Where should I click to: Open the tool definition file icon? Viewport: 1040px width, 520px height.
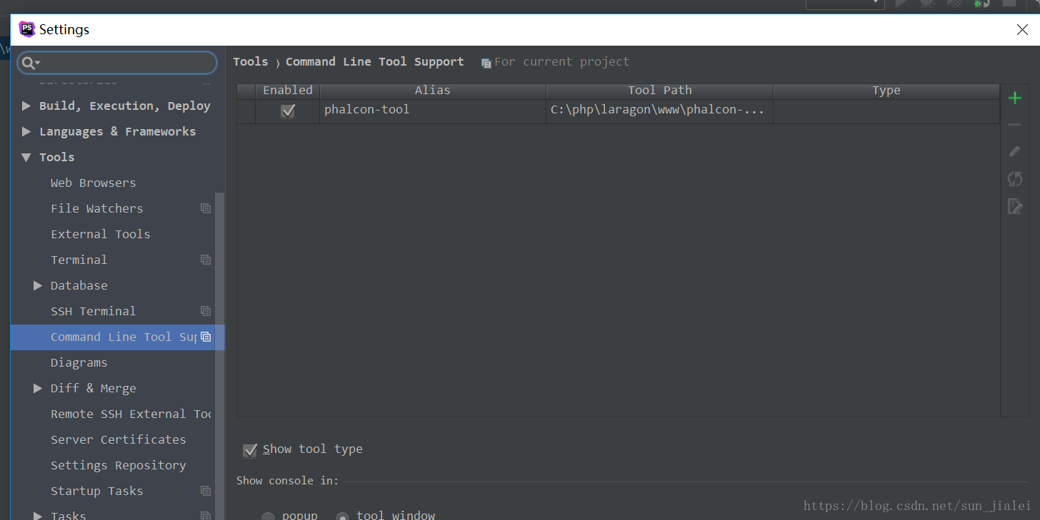pyautogui.click(x=1014, y=206)
